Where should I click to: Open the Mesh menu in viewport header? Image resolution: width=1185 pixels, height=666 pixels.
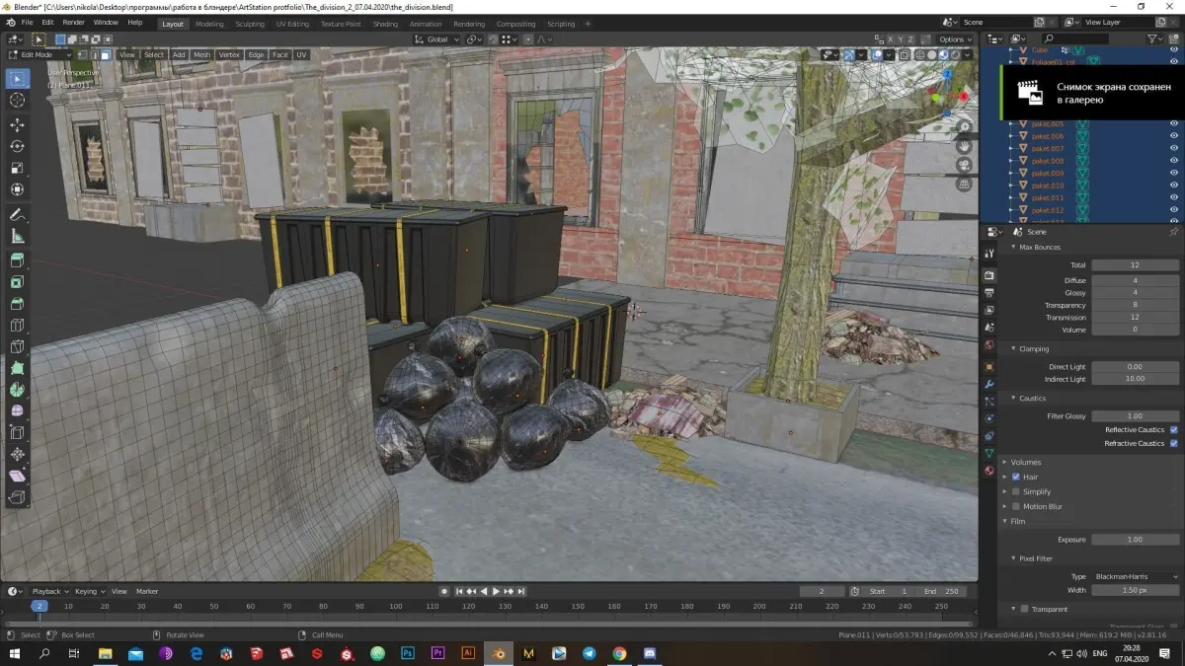[x=201, y=55]
